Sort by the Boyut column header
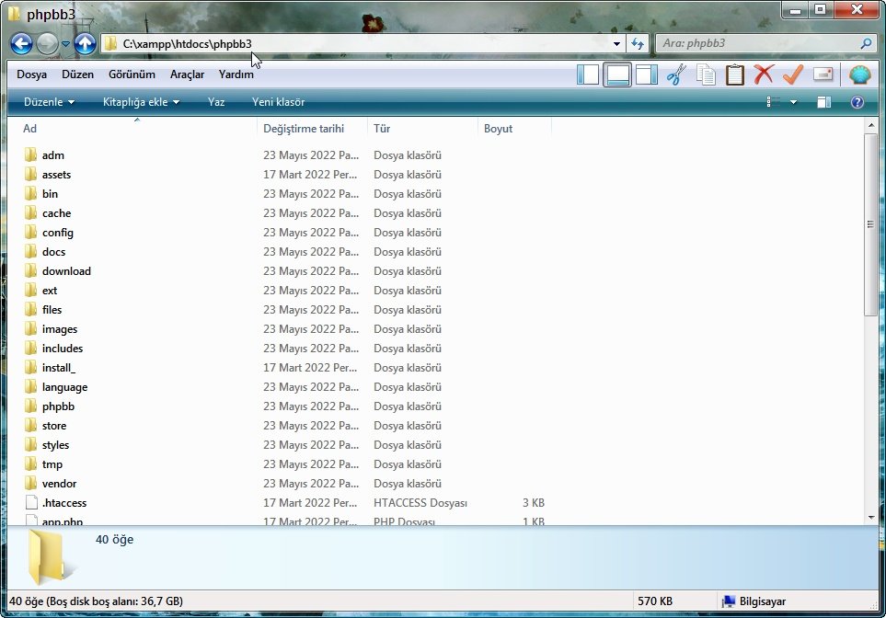 coord(514,129)
